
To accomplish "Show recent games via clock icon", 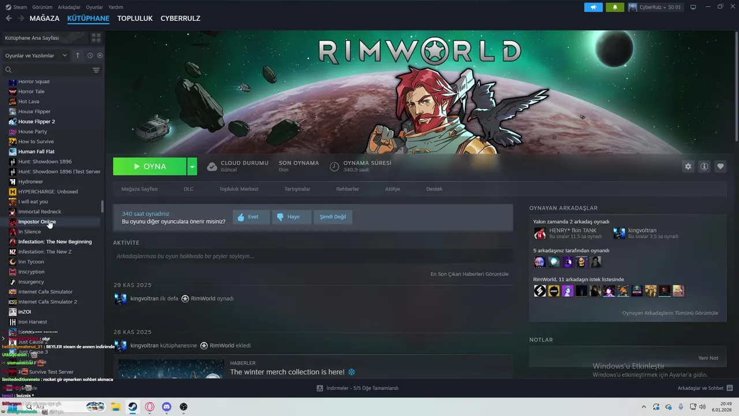I will tap(90, 55).
